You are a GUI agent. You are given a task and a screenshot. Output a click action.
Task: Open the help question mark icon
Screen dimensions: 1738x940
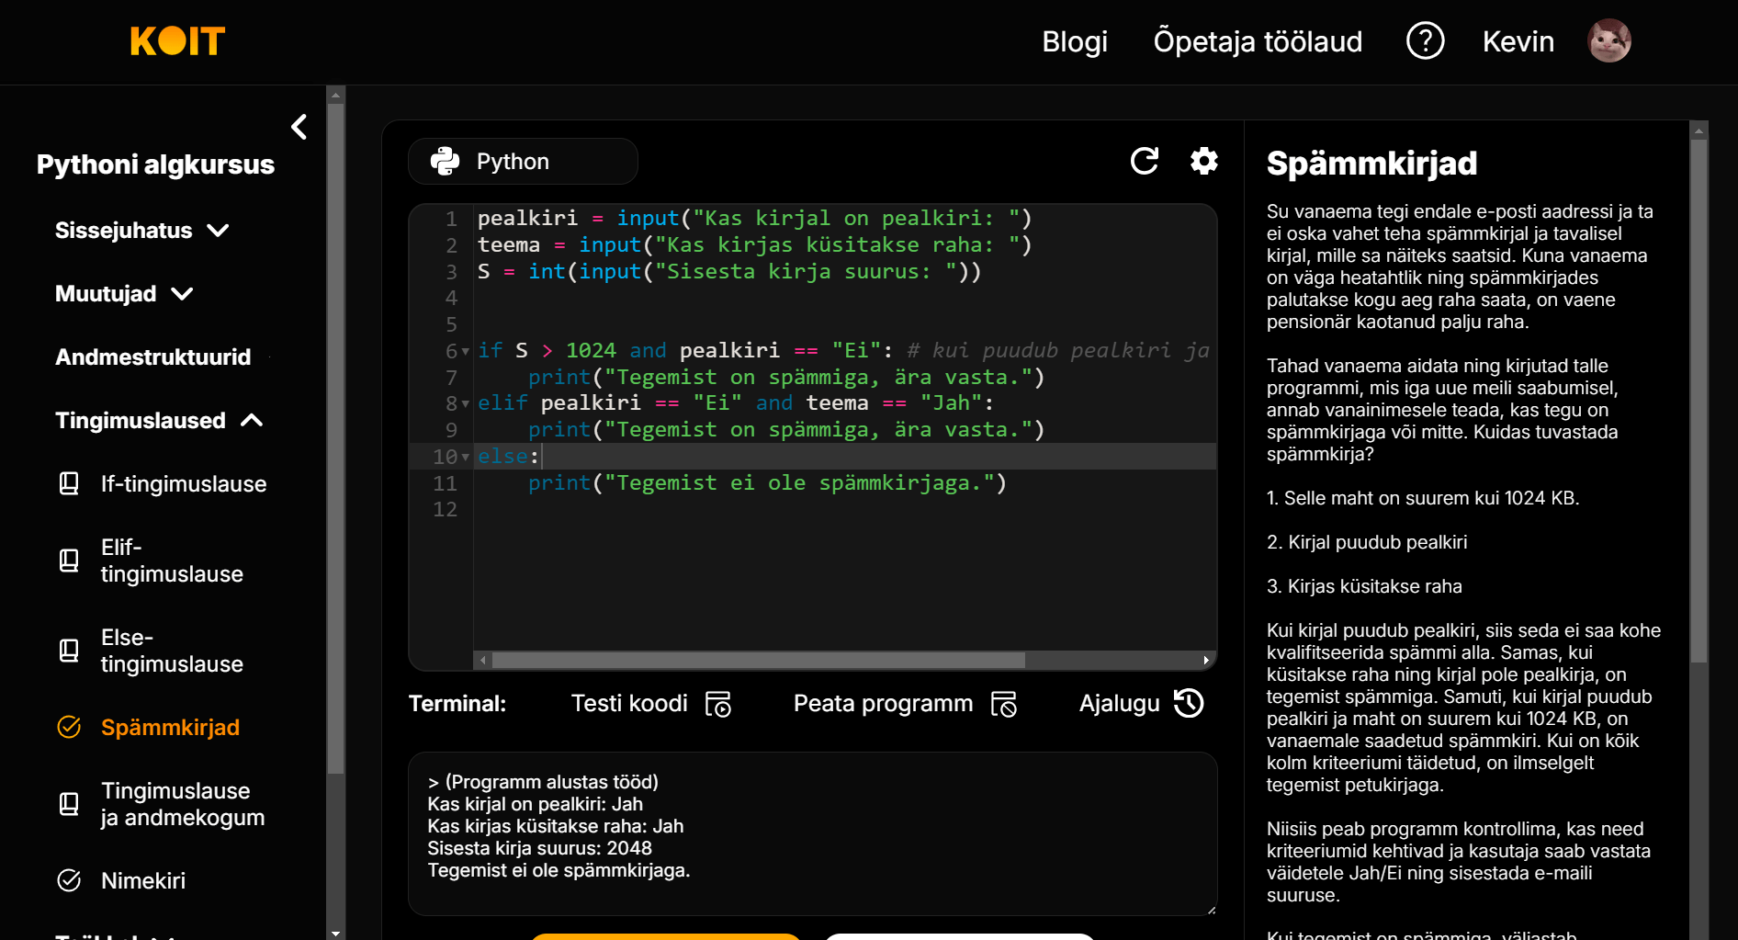click(x=1425, y=41)
